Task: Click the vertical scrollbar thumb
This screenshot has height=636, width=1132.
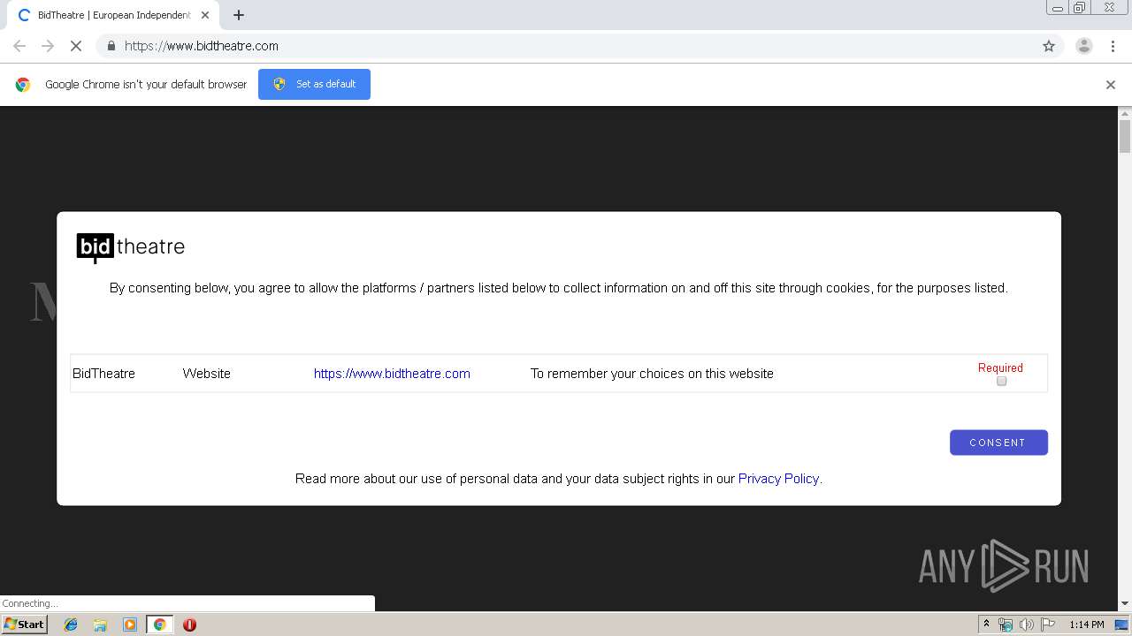Action: point(1125,137)
